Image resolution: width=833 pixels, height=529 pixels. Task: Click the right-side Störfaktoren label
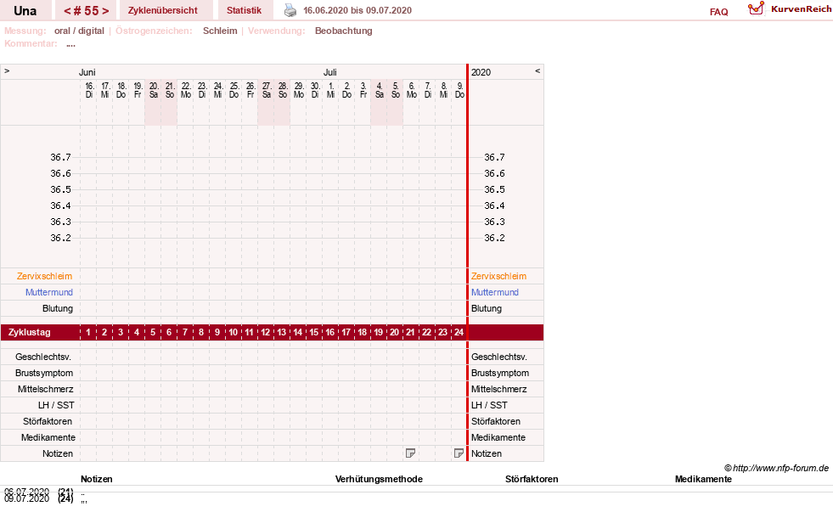tap(496, 421)
